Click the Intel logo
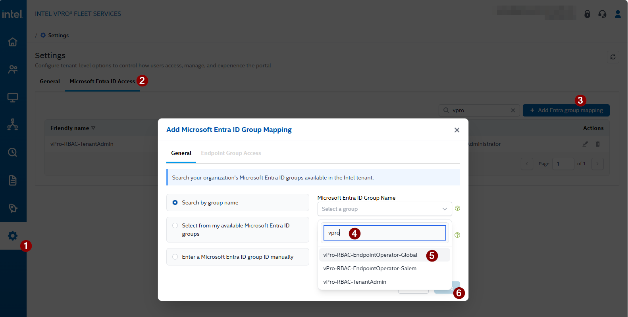This screenshot has height=317, width=628. 13,14
